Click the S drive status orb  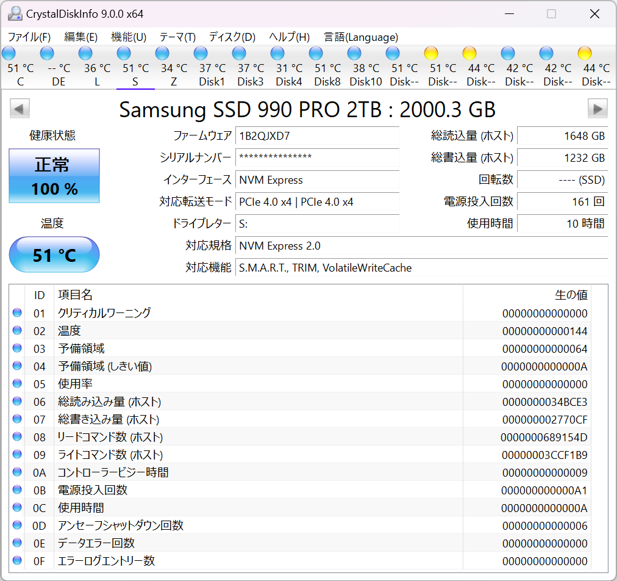click(x=124, y=54)
